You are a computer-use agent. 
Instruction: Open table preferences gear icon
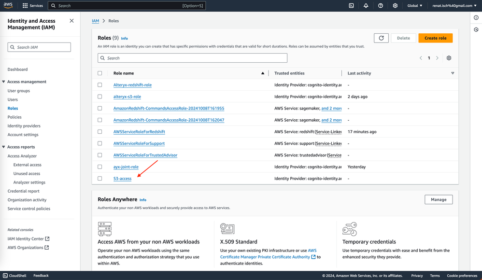coord(449,58)
